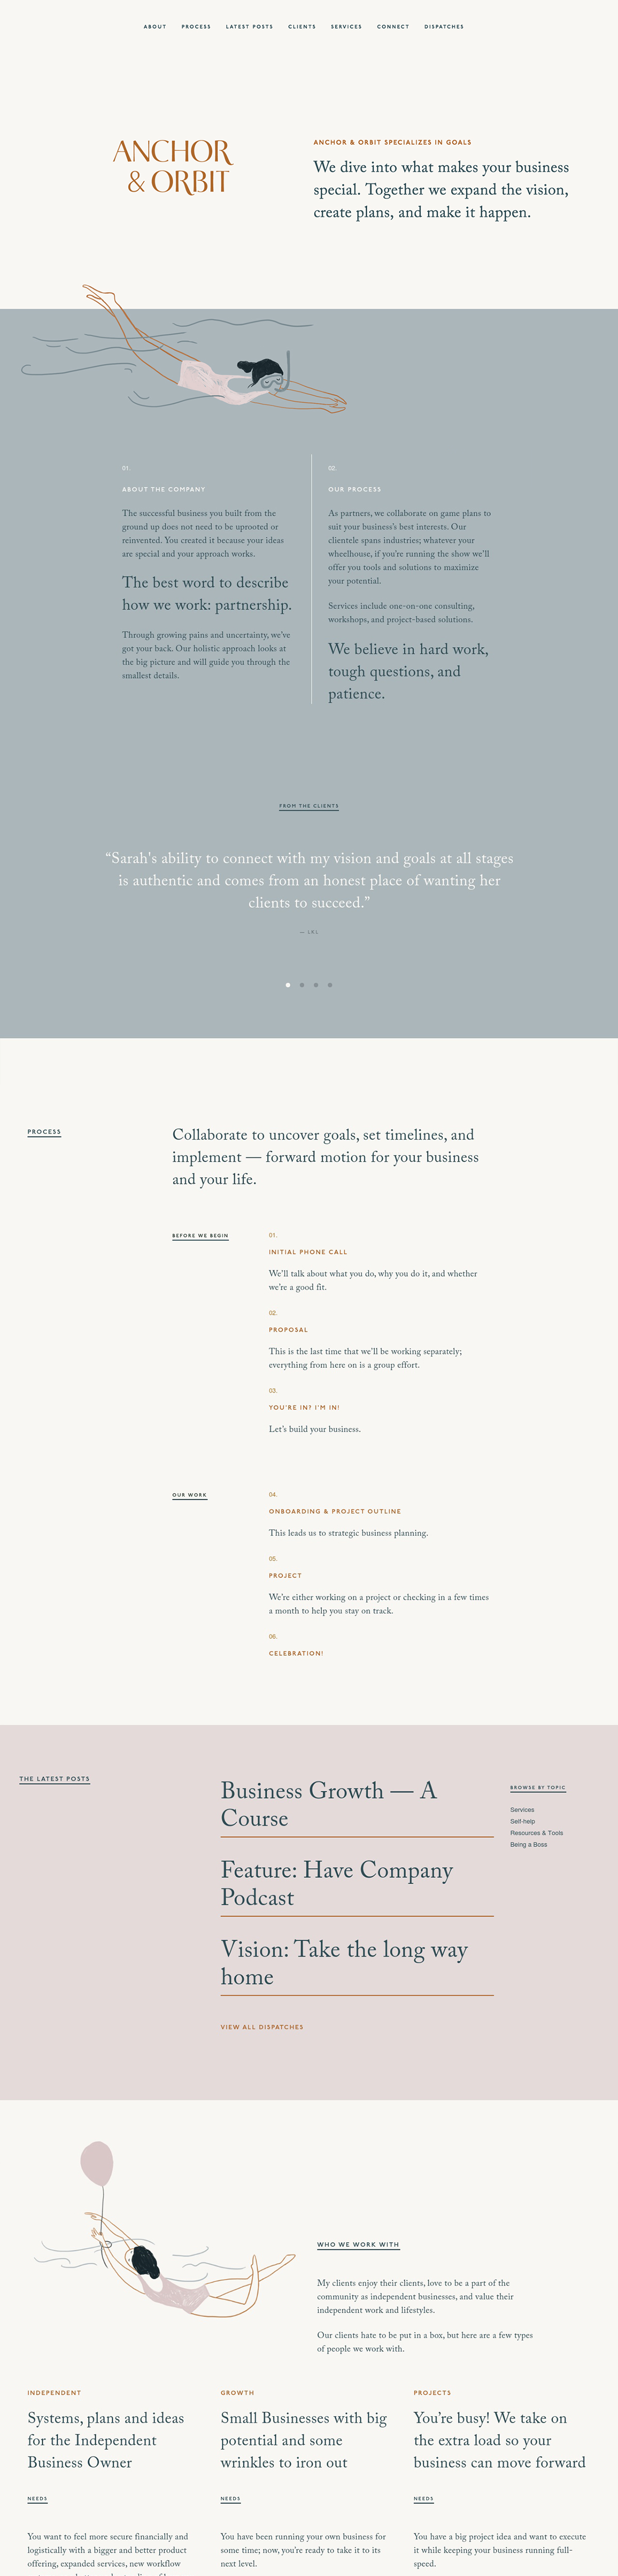Go to Process in top navigation

196,27
